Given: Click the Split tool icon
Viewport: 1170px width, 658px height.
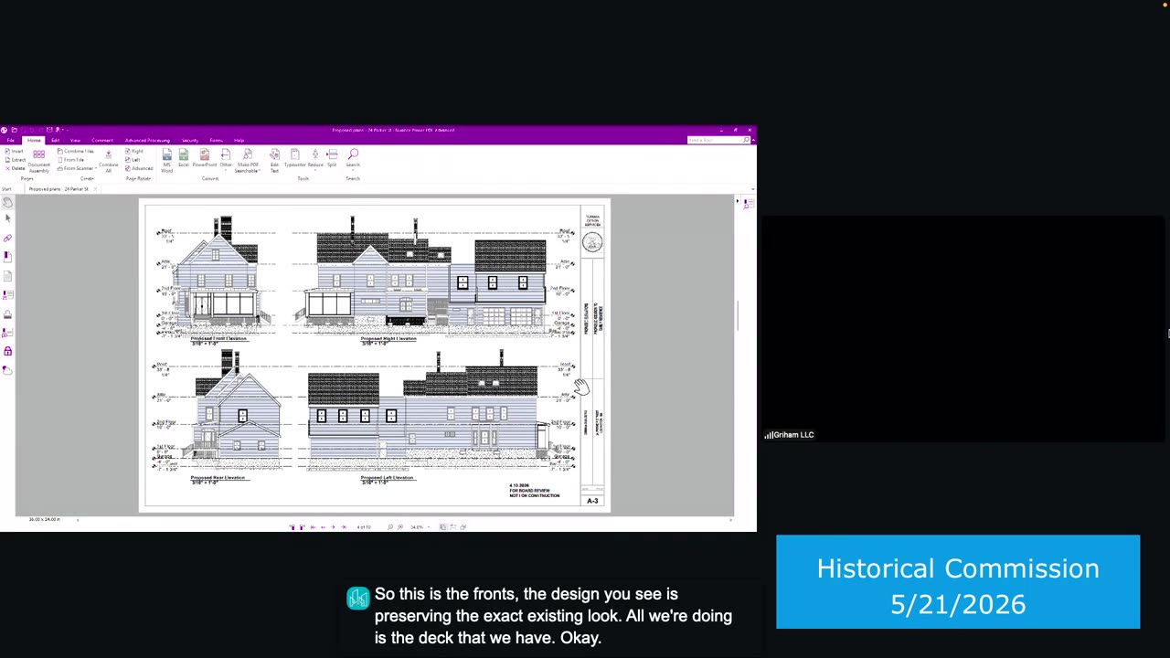Looking at the screenshot, I should [x=332, y=158].
